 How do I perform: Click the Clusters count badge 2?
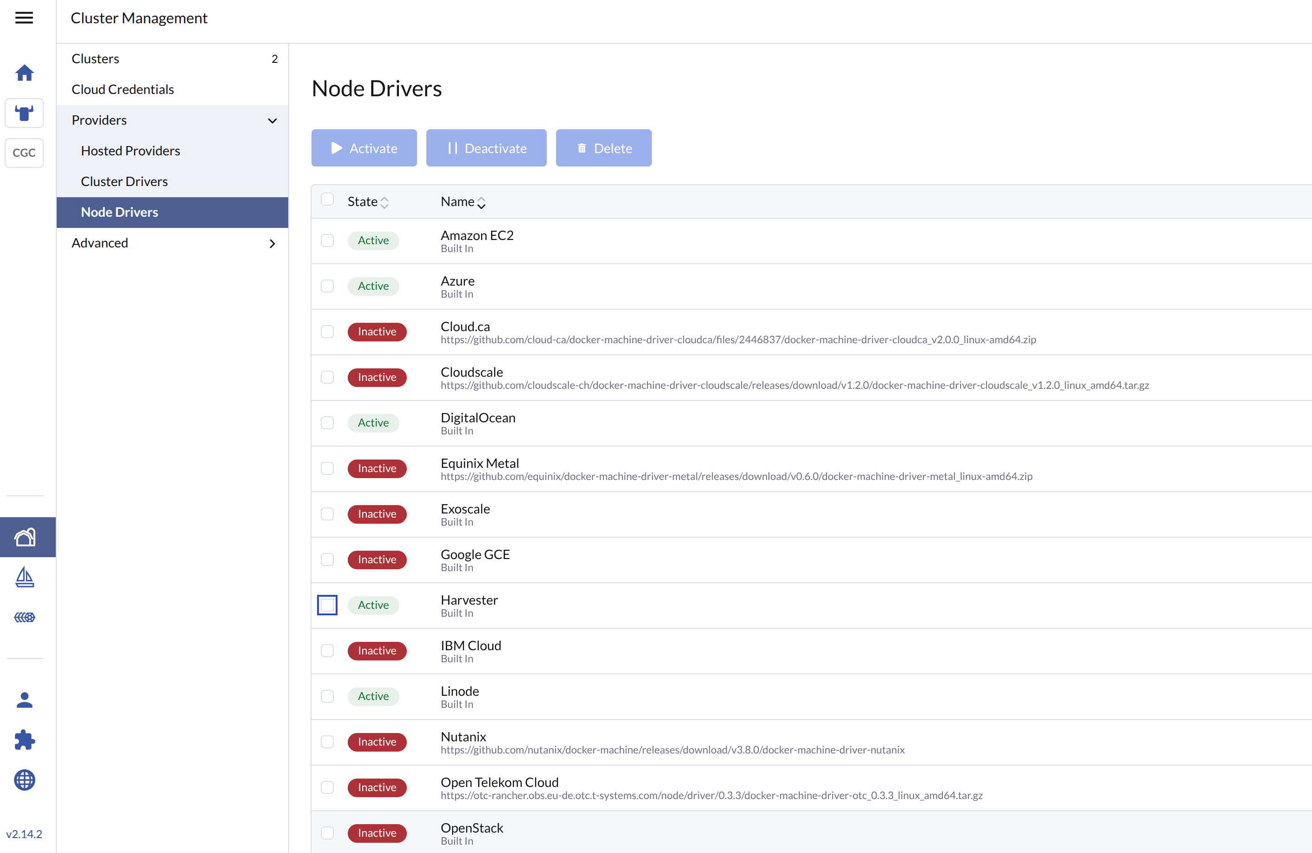click(x=274, y=59)
